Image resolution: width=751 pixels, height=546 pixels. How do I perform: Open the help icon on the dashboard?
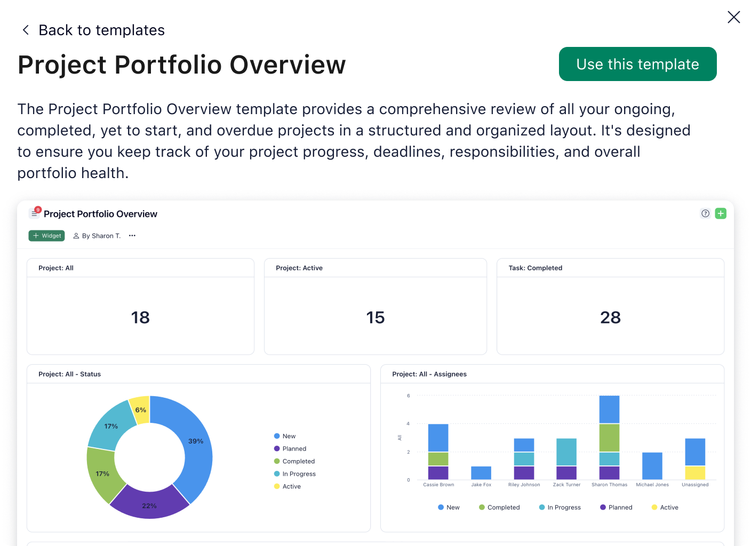coord(705,213)
